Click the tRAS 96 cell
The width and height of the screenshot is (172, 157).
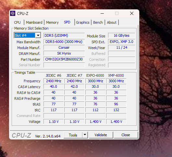116,104
